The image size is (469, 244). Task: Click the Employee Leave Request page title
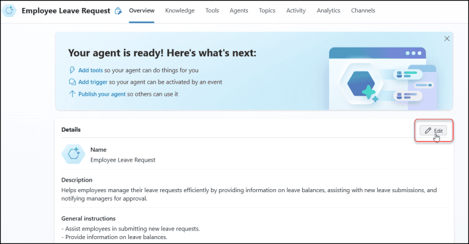[x=66, y=11]
